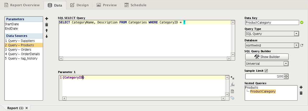This screenshot has height=111, width=308.
Task: Click the Data Key input field
Action: tap(272, 23)
